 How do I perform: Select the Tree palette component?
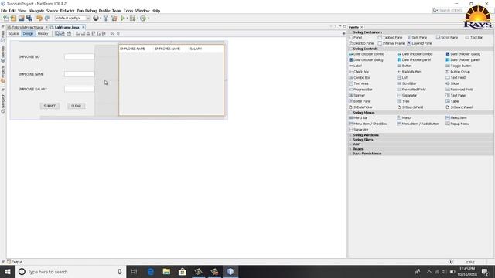tap(403, 101)
